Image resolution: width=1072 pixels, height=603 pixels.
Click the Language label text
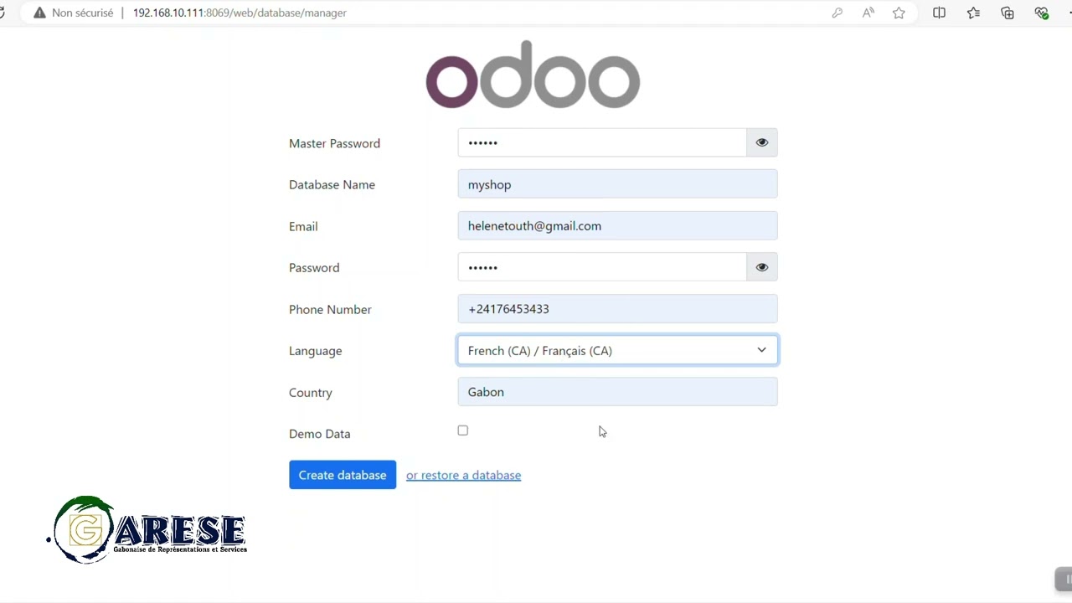coord(315,351)
